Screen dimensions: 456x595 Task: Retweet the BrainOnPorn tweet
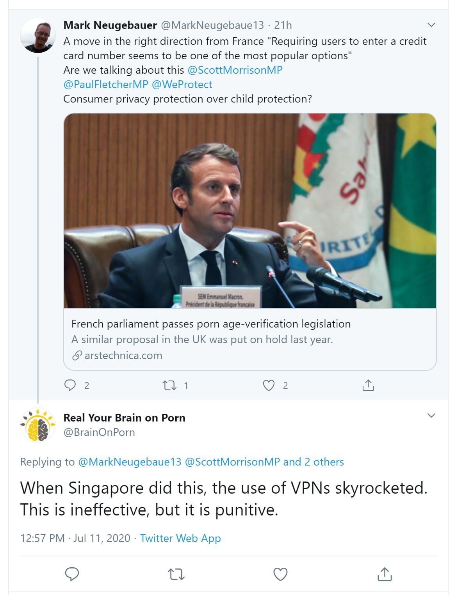[x=176, y=574]
